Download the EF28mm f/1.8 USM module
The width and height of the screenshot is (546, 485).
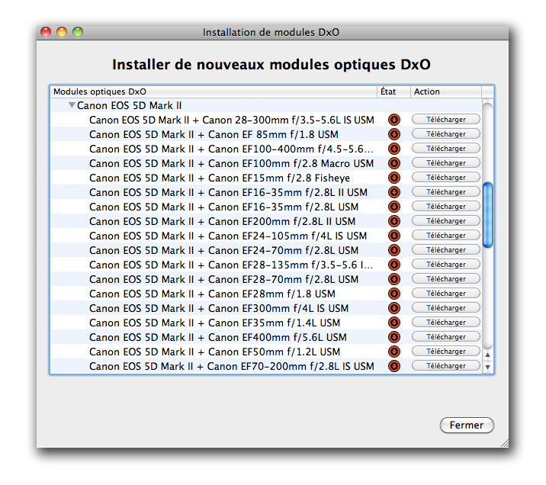(x=445, y=294)
